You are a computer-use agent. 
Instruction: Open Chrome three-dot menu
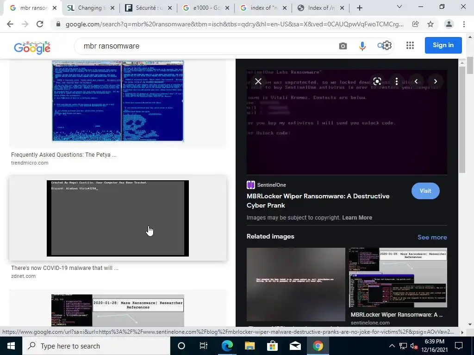pyautogui.click(x=464, y=24)
